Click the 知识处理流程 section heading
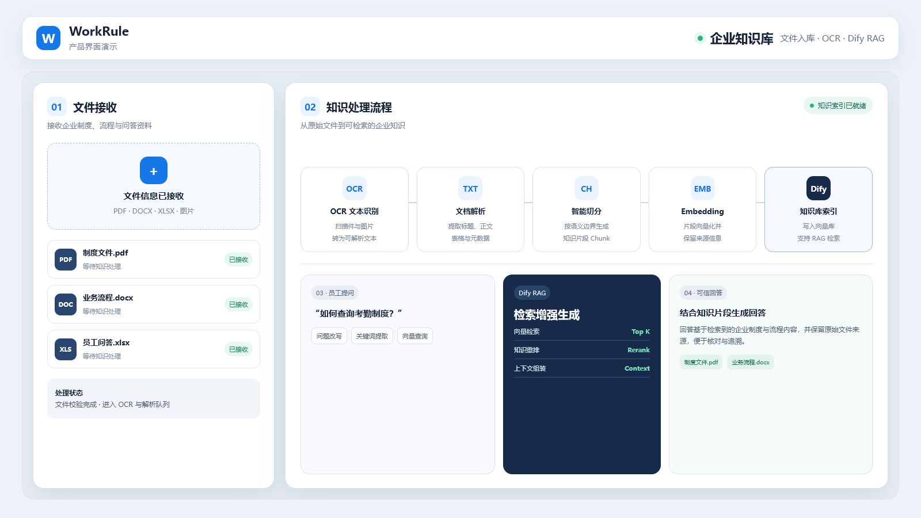 coord(359,108)
